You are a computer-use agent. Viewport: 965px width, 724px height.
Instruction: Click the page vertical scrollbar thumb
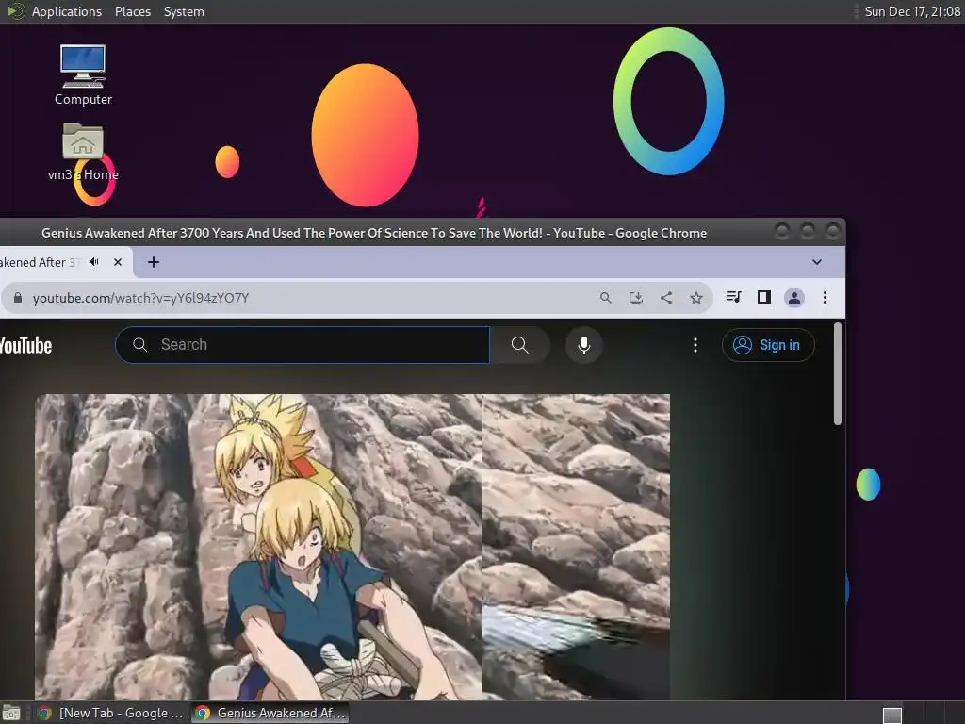[838, 373]
